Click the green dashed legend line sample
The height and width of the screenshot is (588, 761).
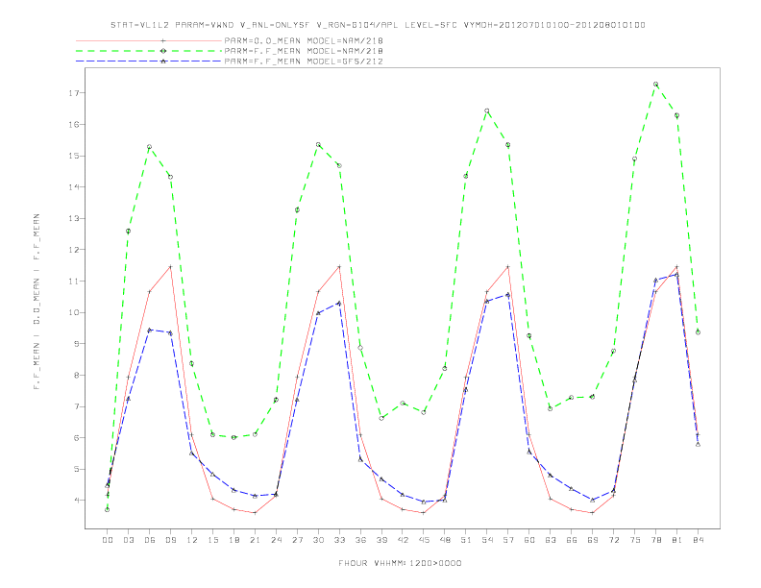pyautogui.click(x=149, y=51)
